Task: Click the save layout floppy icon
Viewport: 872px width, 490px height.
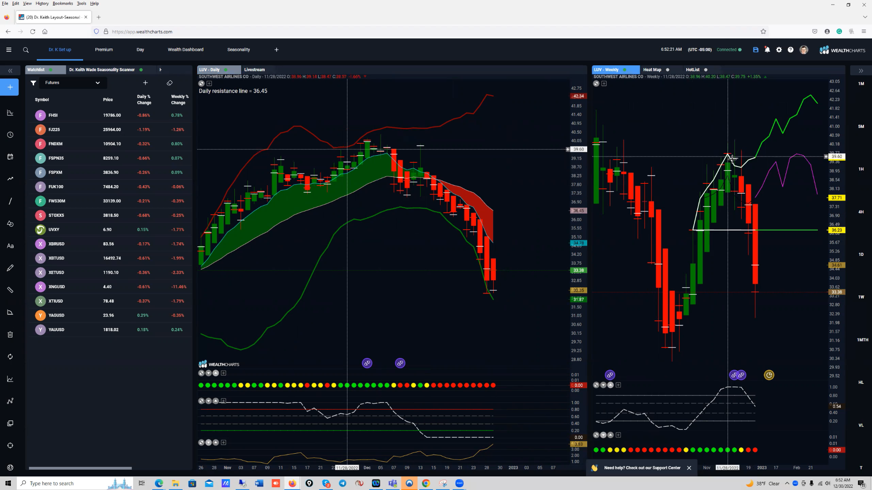Action: (x=756, y=50)
